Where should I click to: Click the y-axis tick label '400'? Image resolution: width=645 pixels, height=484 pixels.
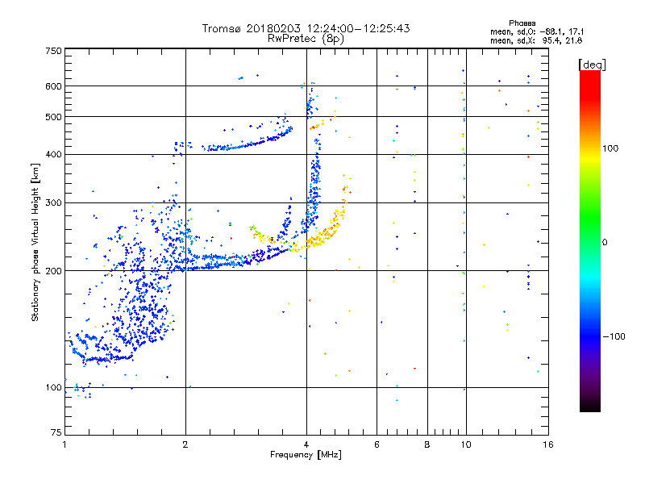point(53,155)
